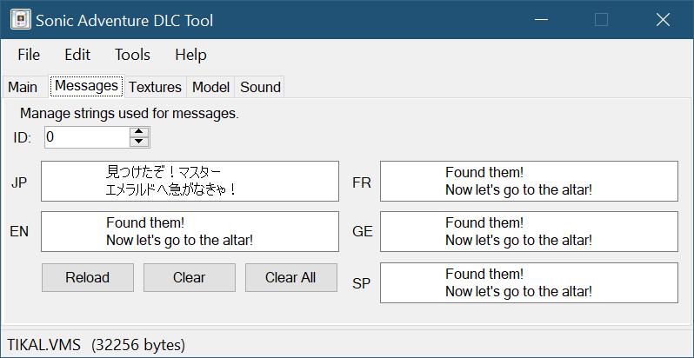Image resolution: width=694 pixels, height=358 pixels.
Task: Select the FR message text box
Action: pos(529,181)
